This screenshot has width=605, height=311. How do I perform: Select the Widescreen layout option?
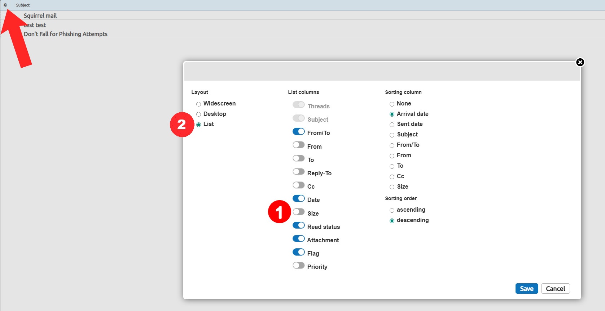[x=198, y=104]
